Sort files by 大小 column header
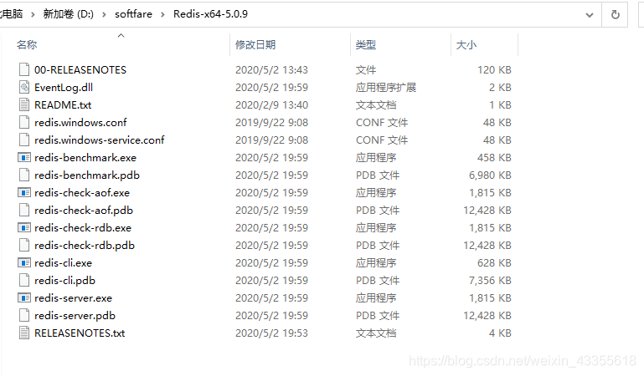644x376 pixels. point(466,44)
